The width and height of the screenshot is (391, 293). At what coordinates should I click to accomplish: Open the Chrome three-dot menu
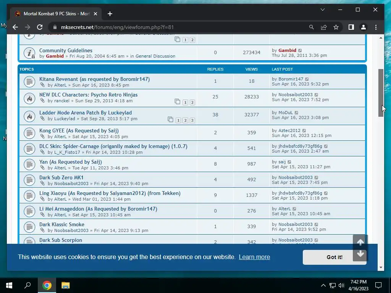point(376,27)
